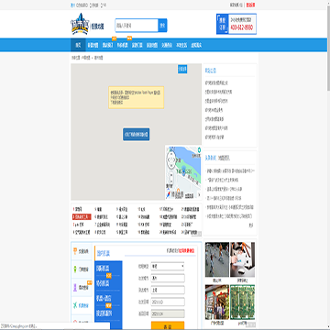Open the first dark-blue navigation tab
The height and width of the screenshot is (330, 330).
tap(78, 45)
